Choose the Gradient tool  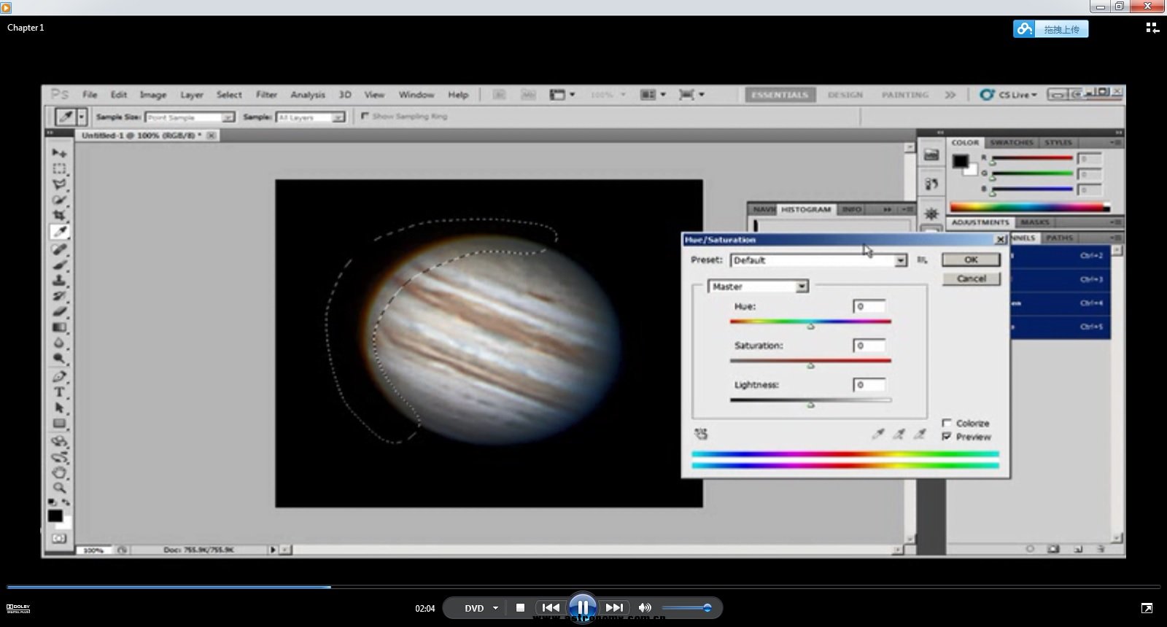pyautogui.click(x=59, y=327)
